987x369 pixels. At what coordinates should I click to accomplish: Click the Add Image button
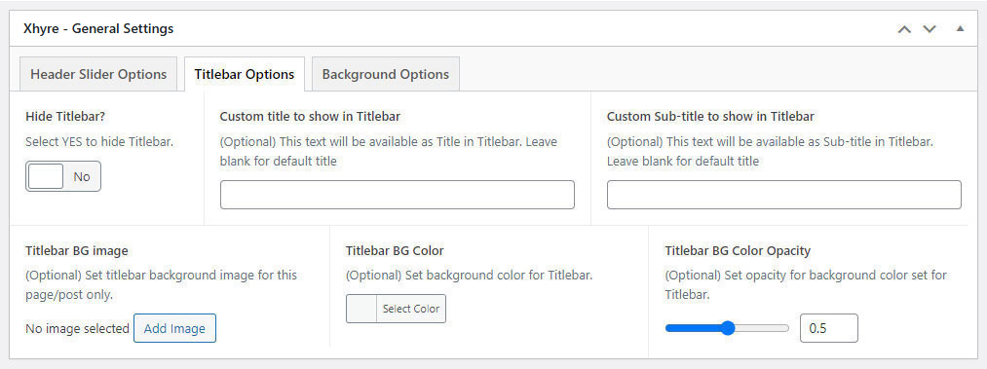click(174, 328)
